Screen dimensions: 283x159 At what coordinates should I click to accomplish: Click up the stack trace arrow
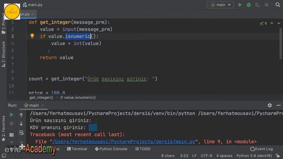tap(21, 115)
